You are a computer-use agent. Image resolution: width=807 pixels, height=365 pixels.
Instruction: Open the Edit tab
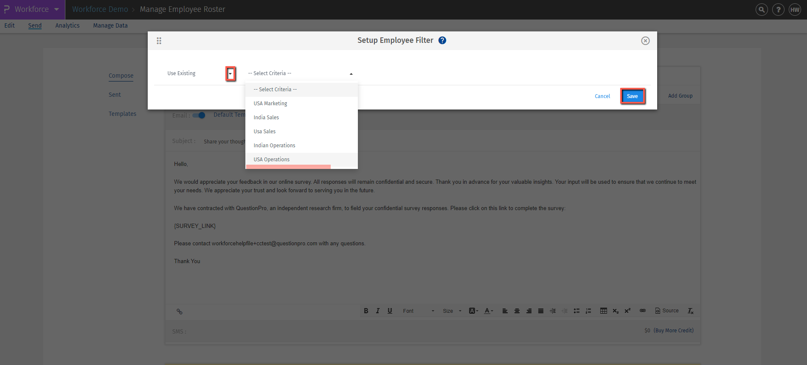click(x=9, y=25)
